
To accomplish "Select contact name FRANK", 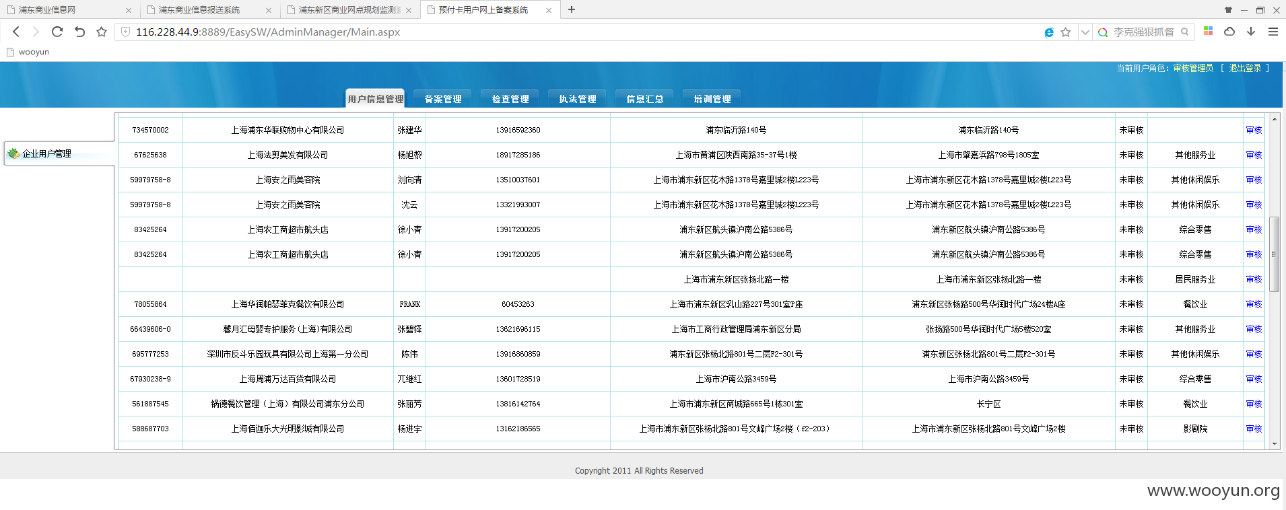I will [x=409, y=304].
